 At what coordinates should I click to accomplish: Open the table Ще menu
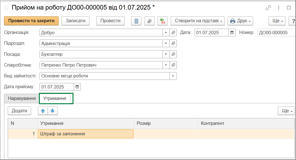click(x=286, y=111)
